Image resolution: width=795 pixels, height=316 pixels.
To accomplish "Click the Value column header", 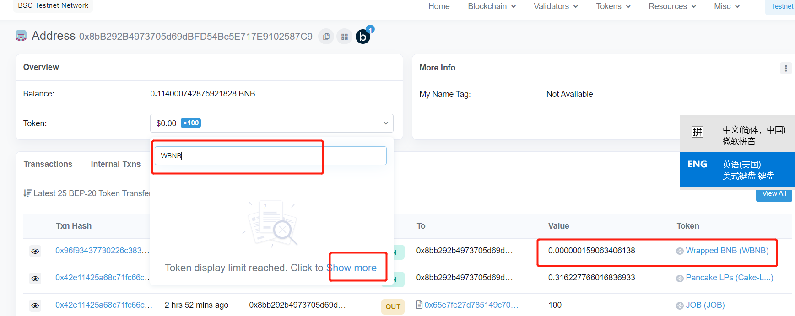I will point(559,226).
